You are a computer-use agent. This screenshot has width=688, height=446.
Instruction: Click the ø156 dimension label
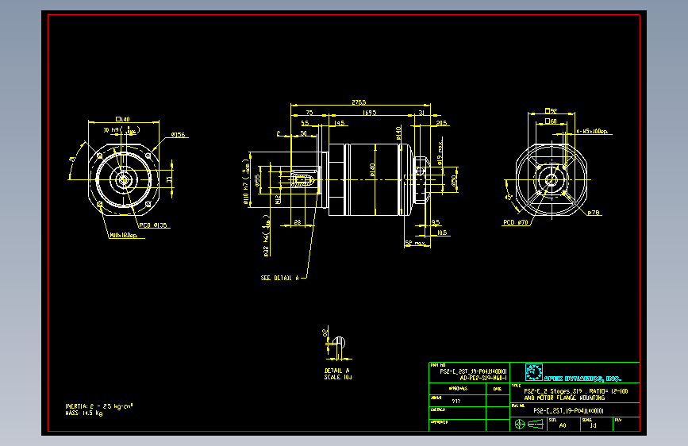point(178,135)
